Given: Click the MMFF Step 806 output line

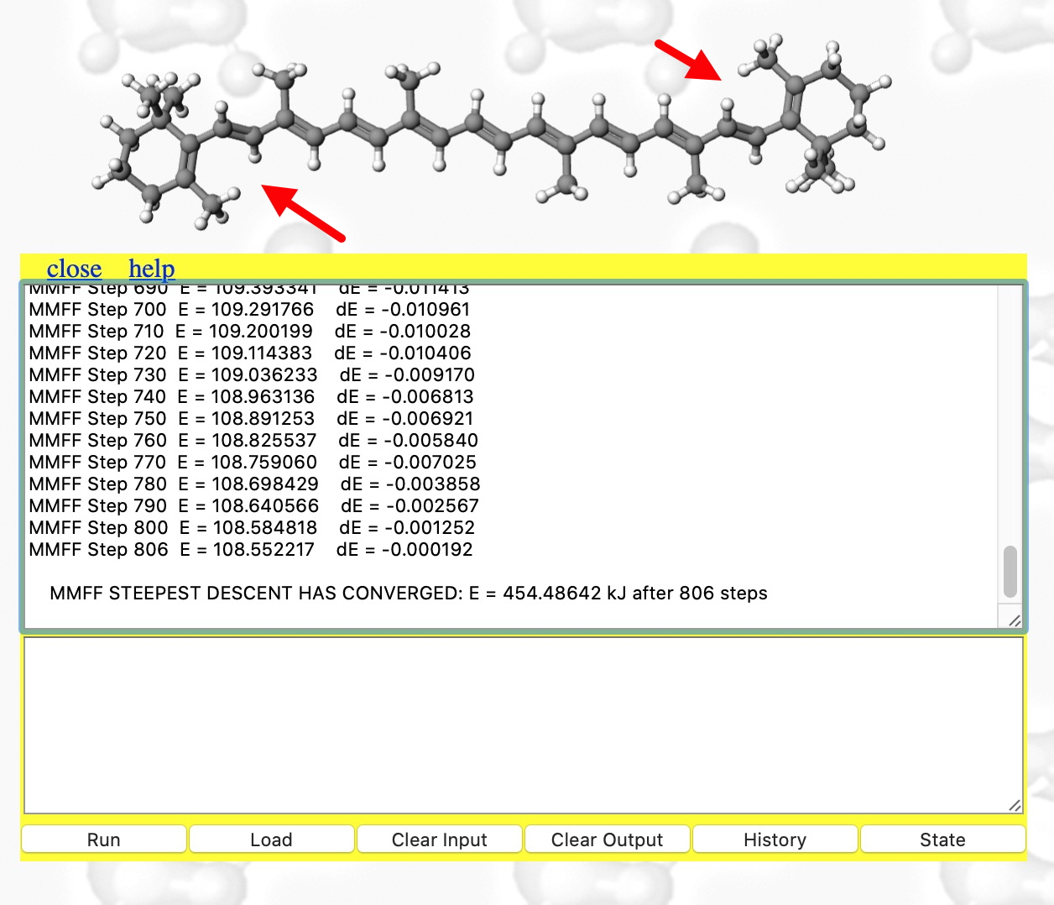Looking at the screenshot, I should click(x=251, y=550).
